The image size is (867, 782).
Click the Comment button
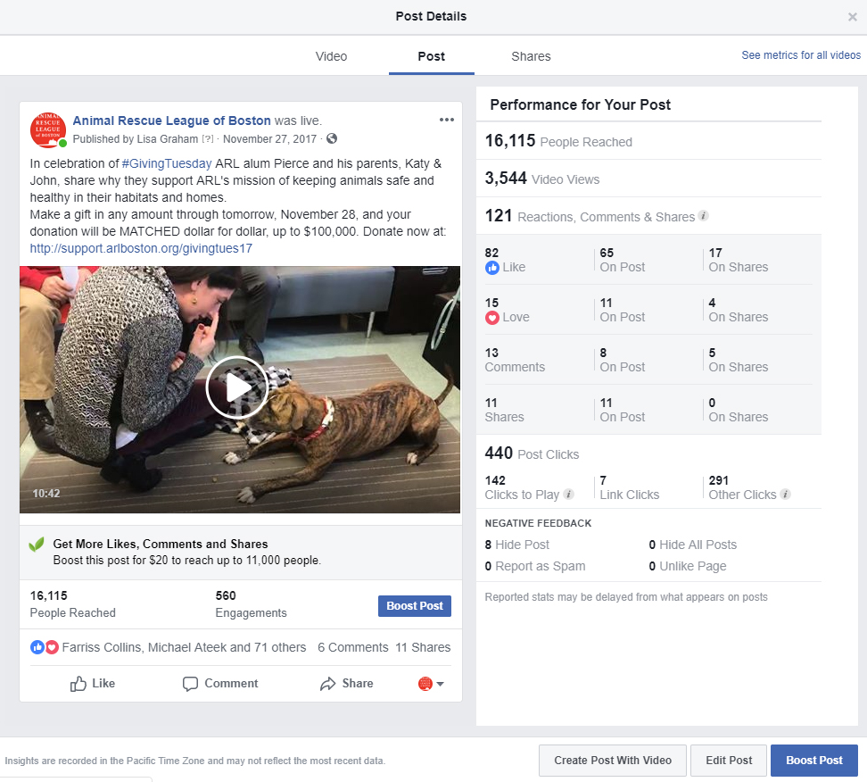[220, 684]
